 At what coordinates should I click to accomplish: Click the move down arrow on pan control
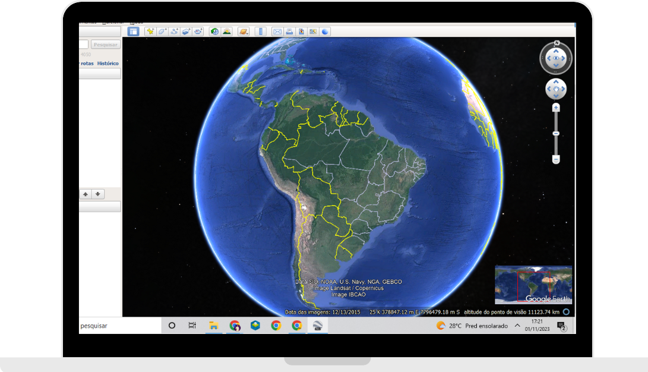[556, 96]
